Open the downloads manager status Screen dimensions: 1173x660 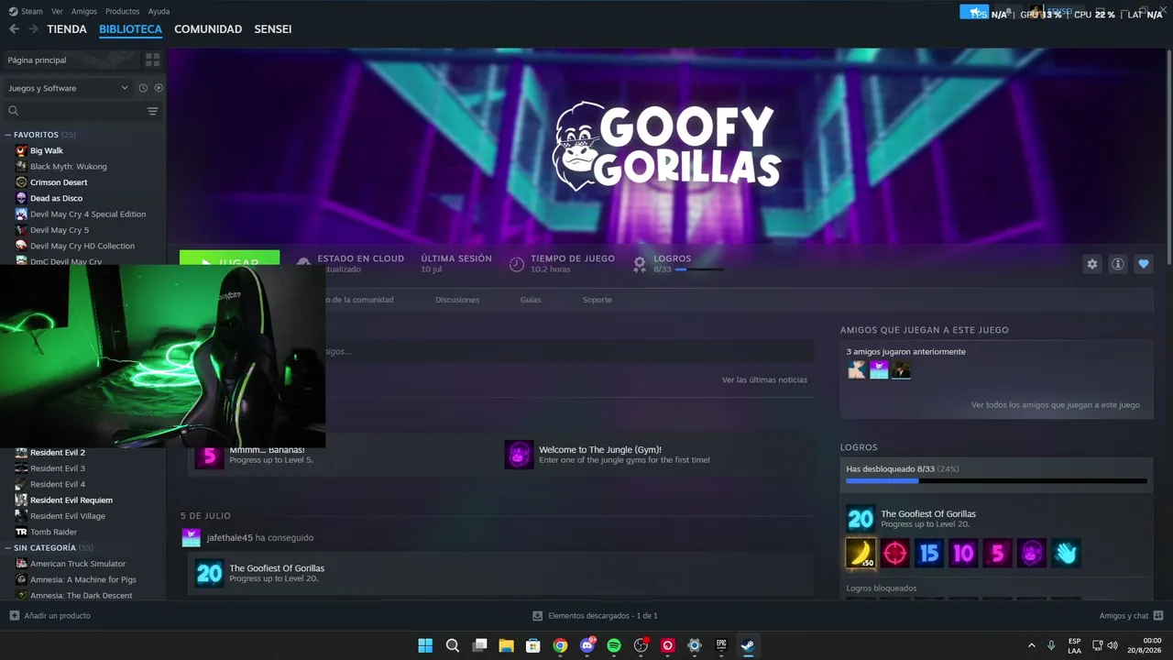point(595,616)
